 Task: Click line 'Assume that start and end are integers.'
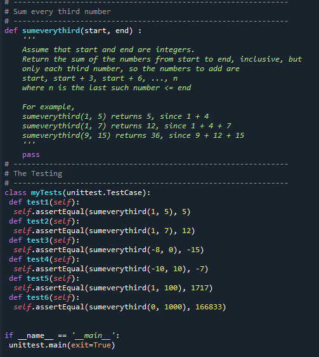108,50
